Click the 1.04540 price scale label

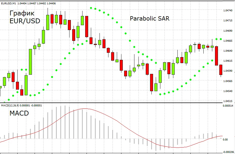(228, 91)
